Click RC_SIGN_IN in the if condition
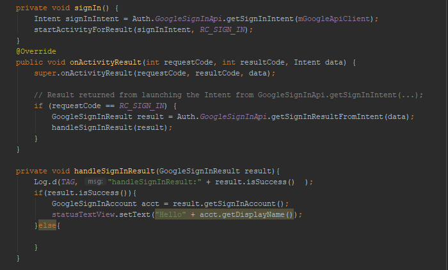The width and height of the screenshot is (448, 270). tap(141, 106)
